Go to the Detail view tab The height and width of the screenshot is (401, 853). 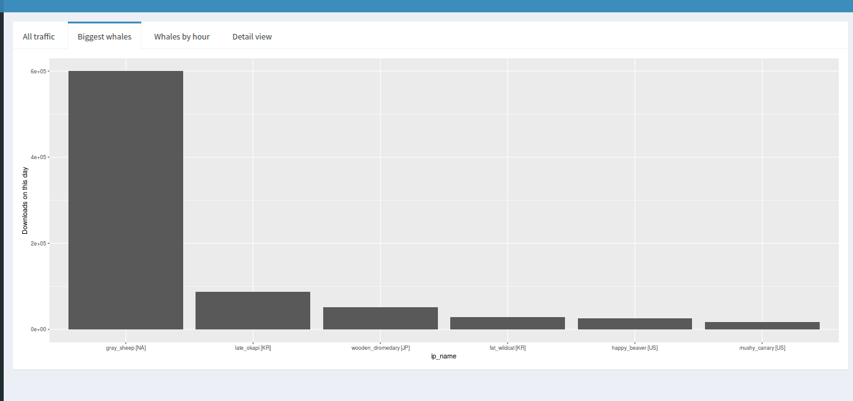[252, 36]
